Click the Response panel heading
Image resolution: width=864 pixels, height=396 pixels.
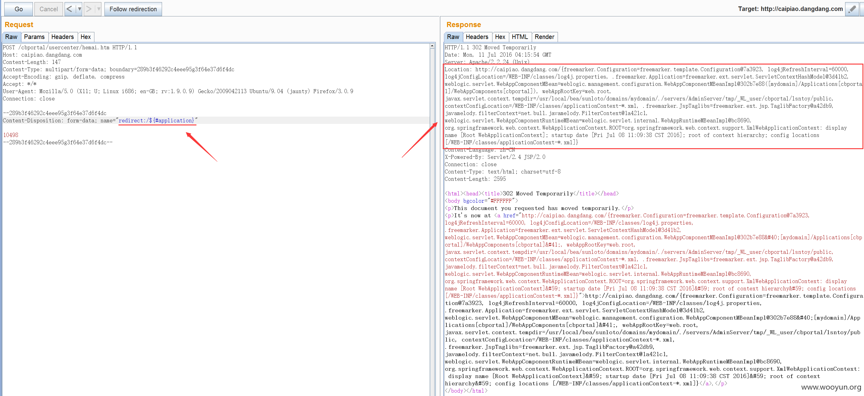[x=464, y=24]
